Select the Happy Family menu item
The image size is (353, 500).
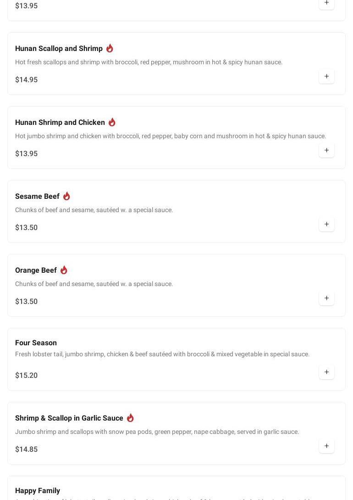pyautogui.click(x=38, y=490)
